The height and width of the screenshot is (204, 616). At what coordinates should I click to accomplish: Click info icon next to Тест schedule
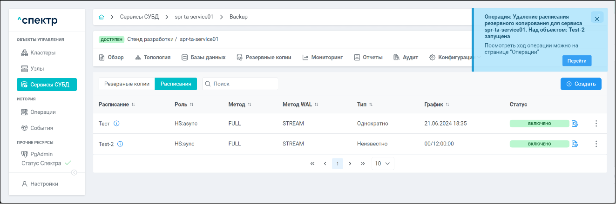(x=117, y=124)
